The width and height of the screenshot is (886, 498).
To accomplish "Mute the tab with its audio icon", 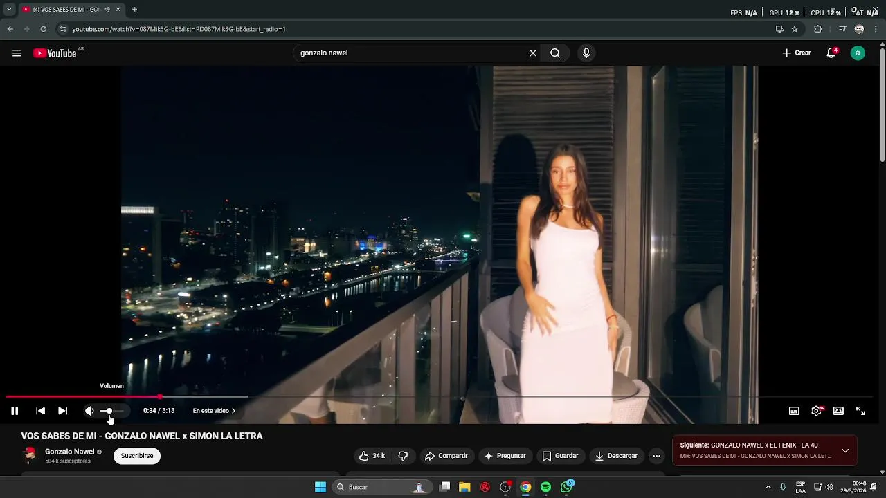I will (x=107, y=10).
